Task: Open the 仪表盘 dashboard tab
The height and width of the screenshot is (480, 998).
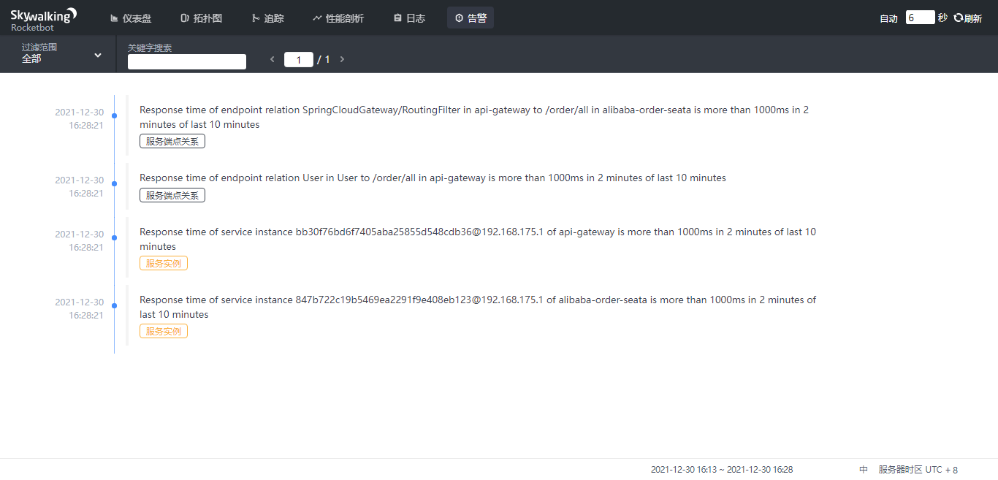Action: click(131, 18)
